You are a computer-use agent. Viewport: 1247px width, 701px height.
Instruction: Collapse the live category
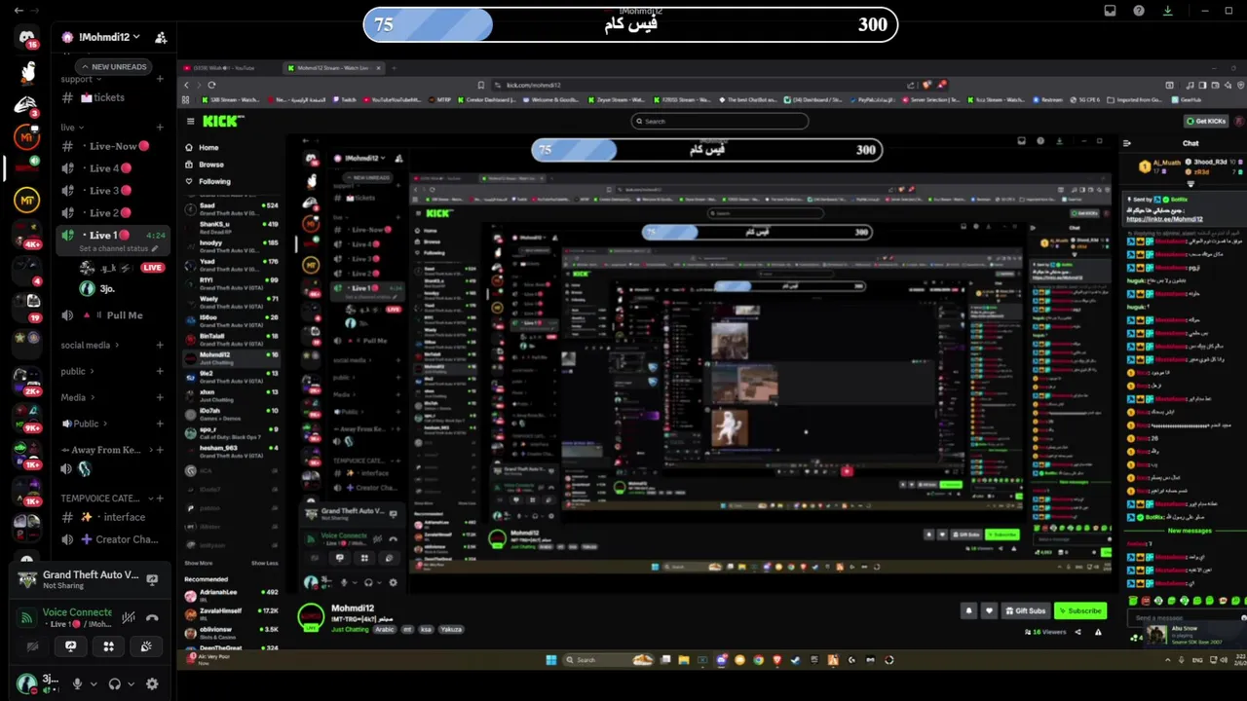point(71,128)
